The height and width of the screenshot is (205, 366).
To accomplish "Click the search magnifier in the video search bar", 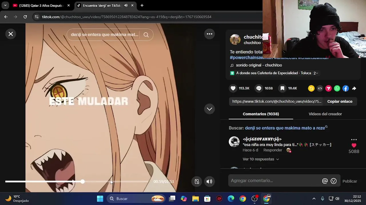I will pos(146,35).
